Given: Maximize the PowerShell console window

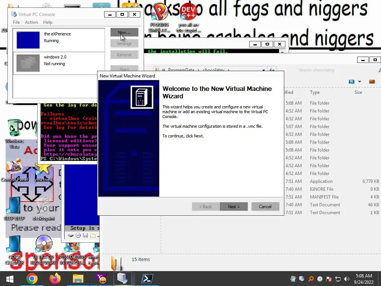Looking at the screenshot, I should click(x=267, y=44).
